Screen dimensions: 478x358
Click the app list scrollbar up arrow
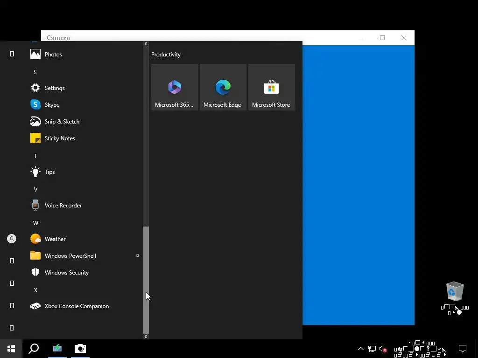point(146,44)
